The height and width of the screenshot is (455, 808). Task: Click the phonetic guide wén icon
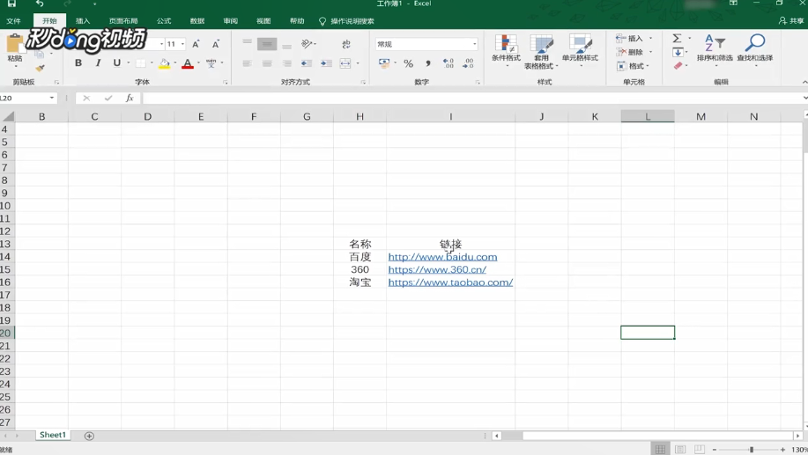211,63
